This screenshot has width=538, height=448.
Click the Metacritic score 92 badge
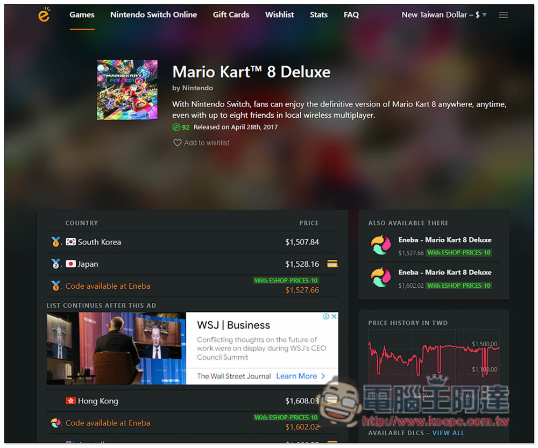(x=181, y=127)
